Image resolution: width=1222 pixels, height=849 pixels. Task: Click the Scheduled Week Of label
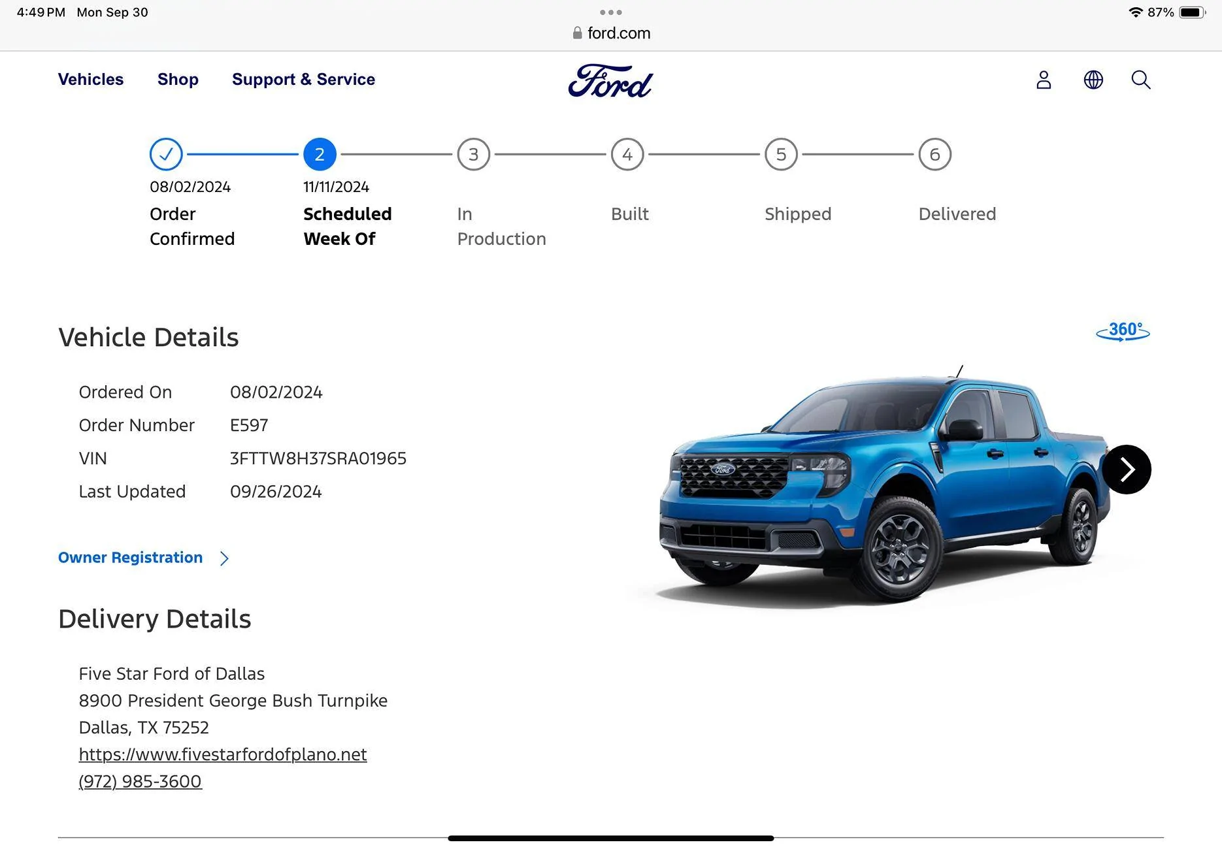(x=348, y=226)
